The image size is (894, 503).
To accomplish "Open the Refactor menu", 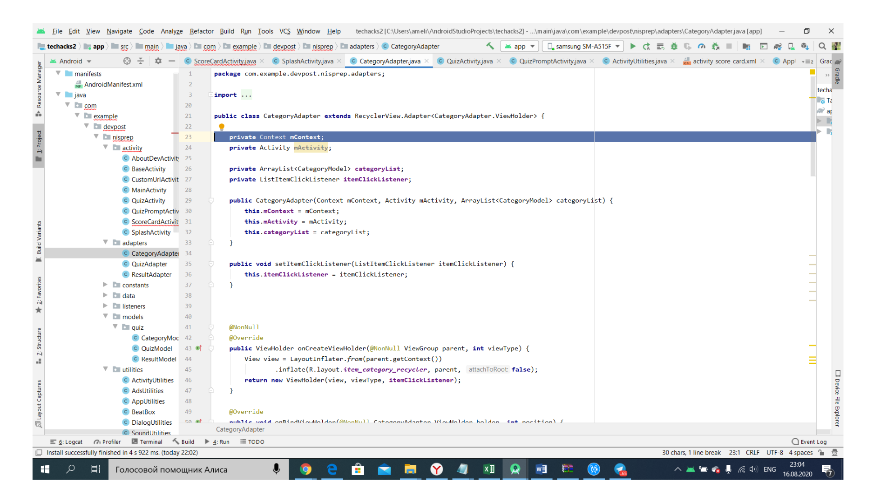I will tap(201, 31).
